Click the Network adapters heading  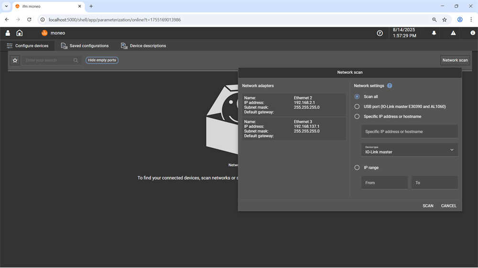pos(258,86)
